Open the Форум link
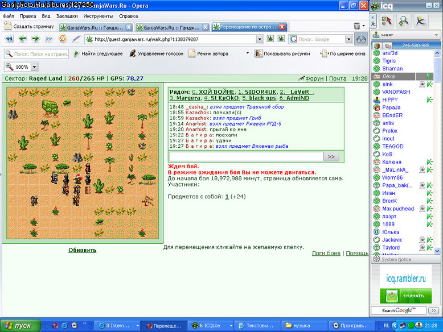This screenshot has height=332, width=443. (314, 78)
